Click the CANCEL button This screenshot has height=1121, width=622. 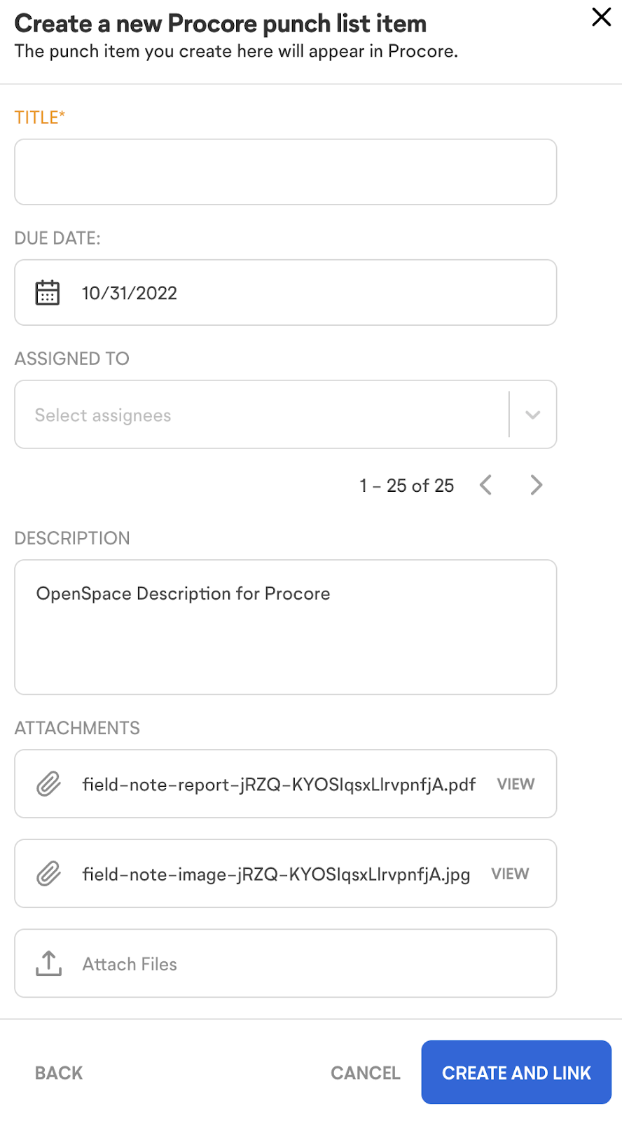tap(365, 1072)
